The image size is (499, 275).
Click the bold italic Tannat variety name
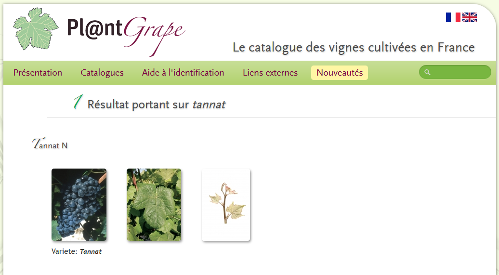[x=91, y=251]
